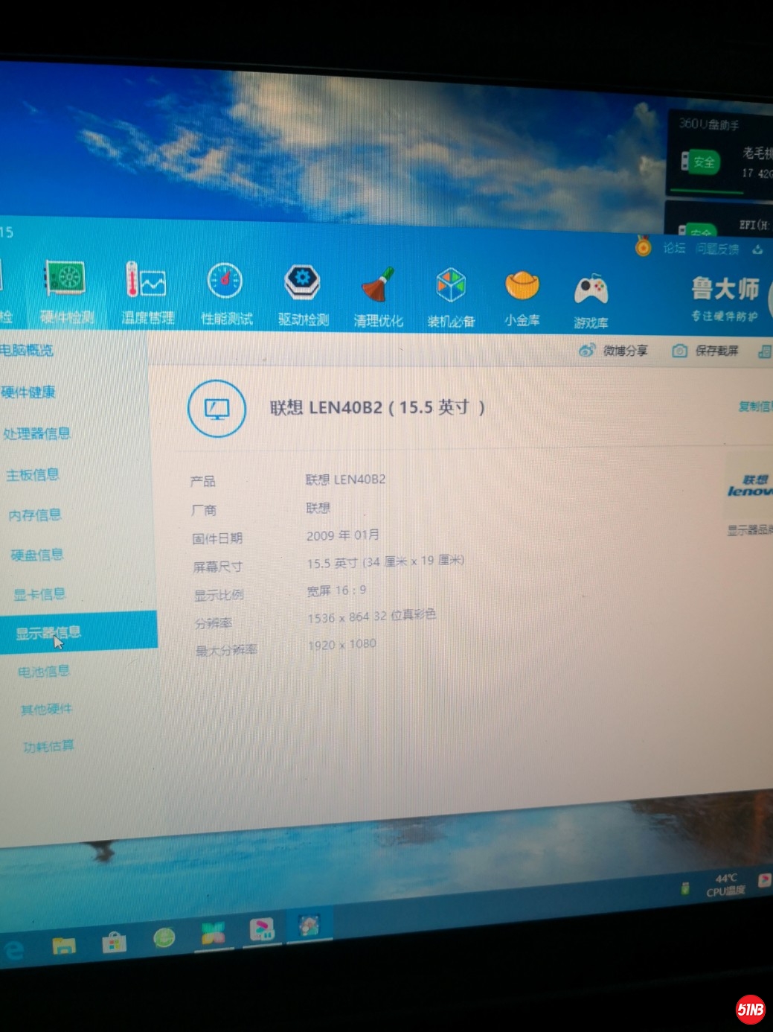Click the 360U盘助手 panel title
This screenshot has width=773, height=1032.
click(x=709, y=124)
